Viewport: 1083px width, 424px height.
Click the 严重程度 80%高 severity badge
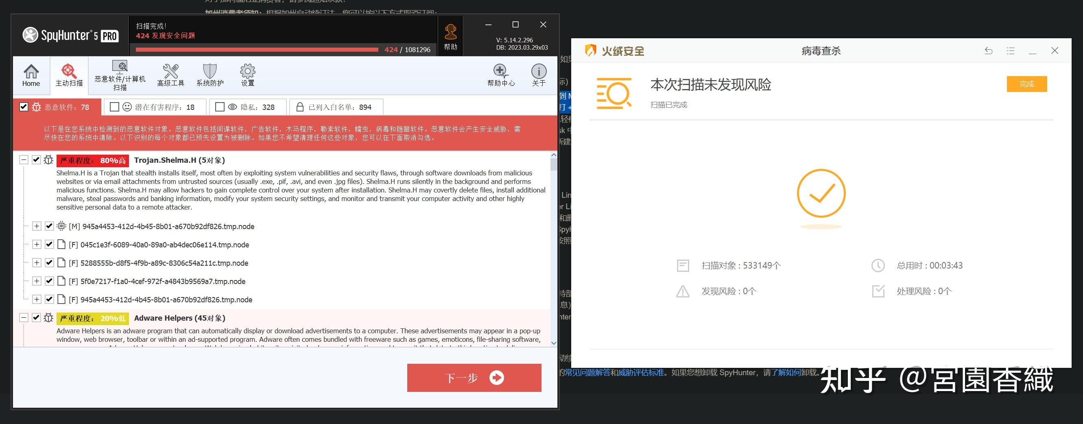93,160
